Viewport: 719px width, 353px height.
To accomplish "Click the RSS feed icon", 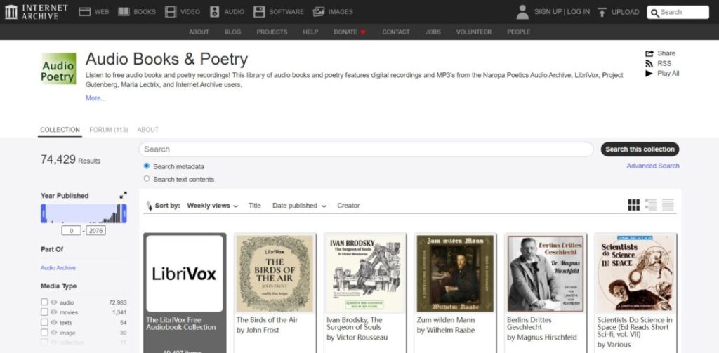I will (x=649, y=63).
